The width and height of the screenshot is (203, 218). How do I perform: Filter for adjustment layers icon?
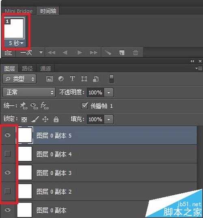61,79
